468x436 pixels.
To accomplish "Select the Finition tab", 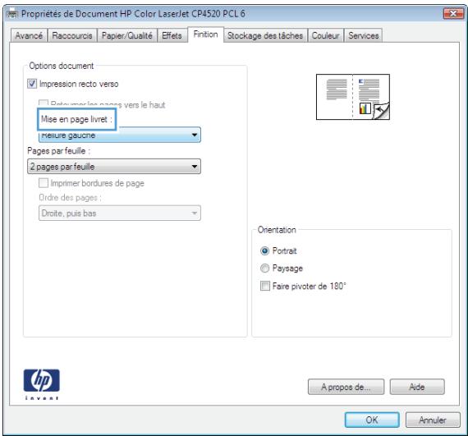I will [x=205, y=34].
